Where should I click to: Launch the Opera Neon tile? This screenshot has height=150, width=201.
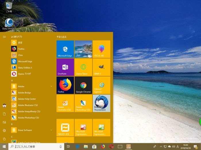pos(83,67)
